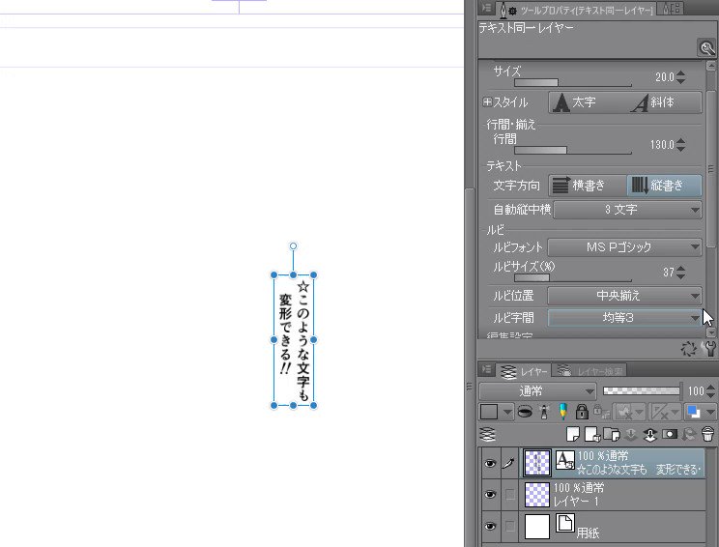Click the paper icon on 用紙 layer
719x547 pixels.
[x=565, y=523]
